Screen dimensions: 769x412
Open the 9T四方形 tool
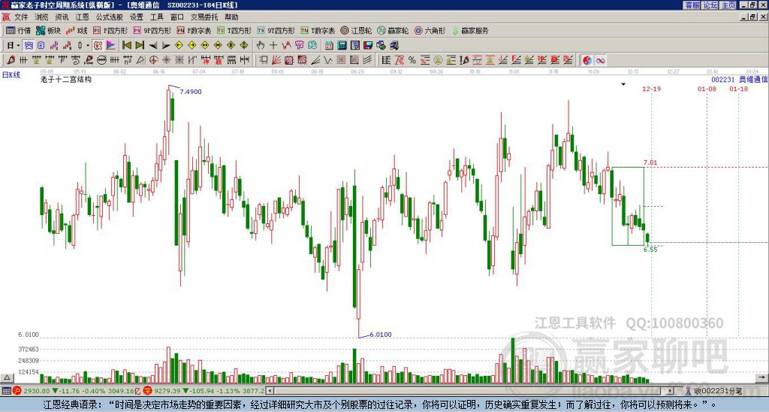tap(276, 30)
